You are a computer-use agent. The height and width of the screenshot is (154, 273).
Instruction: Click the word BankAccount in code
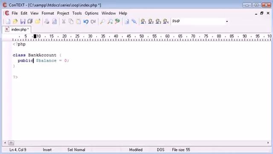[x=42, y=55]
